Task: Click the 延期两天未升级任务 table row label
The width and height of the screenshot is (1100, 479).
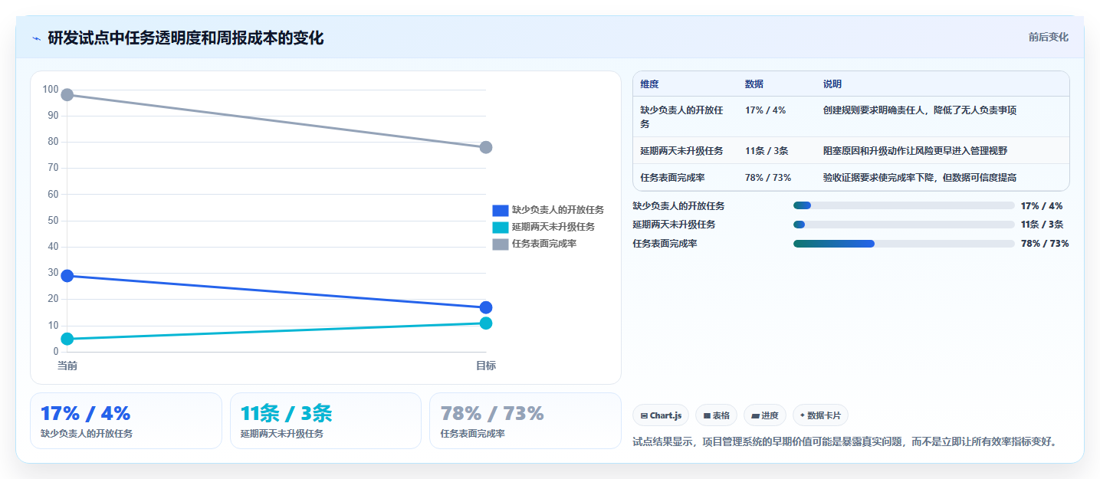Action: [681, 151]
